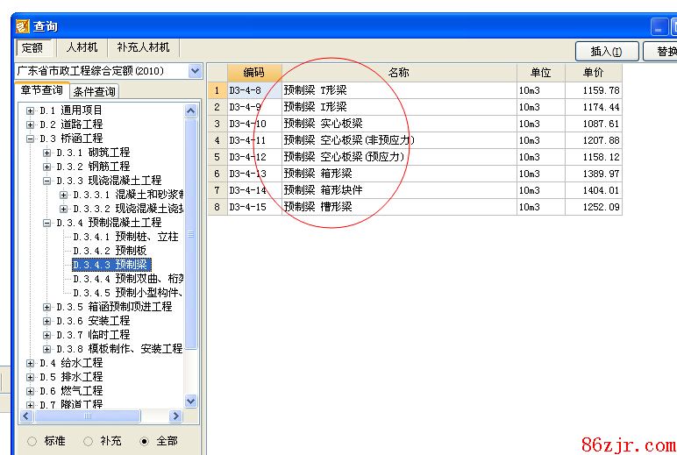Viewport: 677px width, 455px height.
Task: Click the tree's scroll down arrow
Action: click(191, 401)
